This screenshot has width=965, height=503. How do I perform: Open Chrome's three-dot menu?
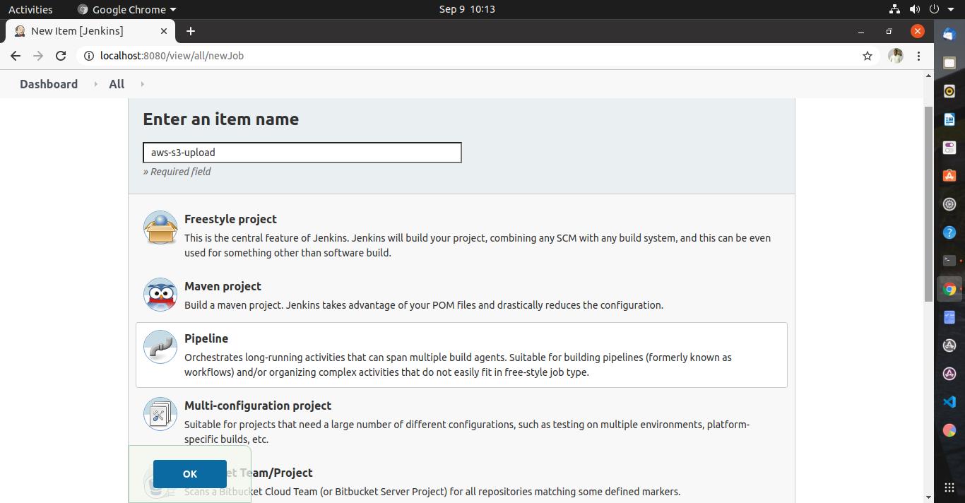(919, 56)
